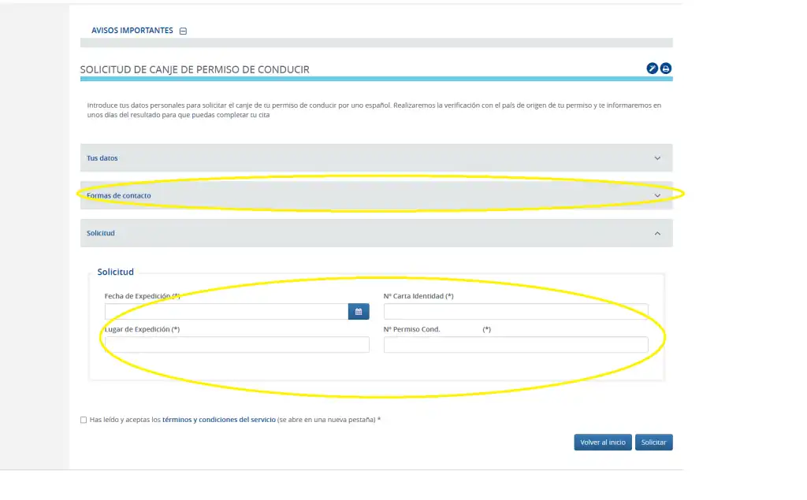Expand the Formas de contacto chevron
Viewport: 807px width, 500px height.
[x=657, y=196]
